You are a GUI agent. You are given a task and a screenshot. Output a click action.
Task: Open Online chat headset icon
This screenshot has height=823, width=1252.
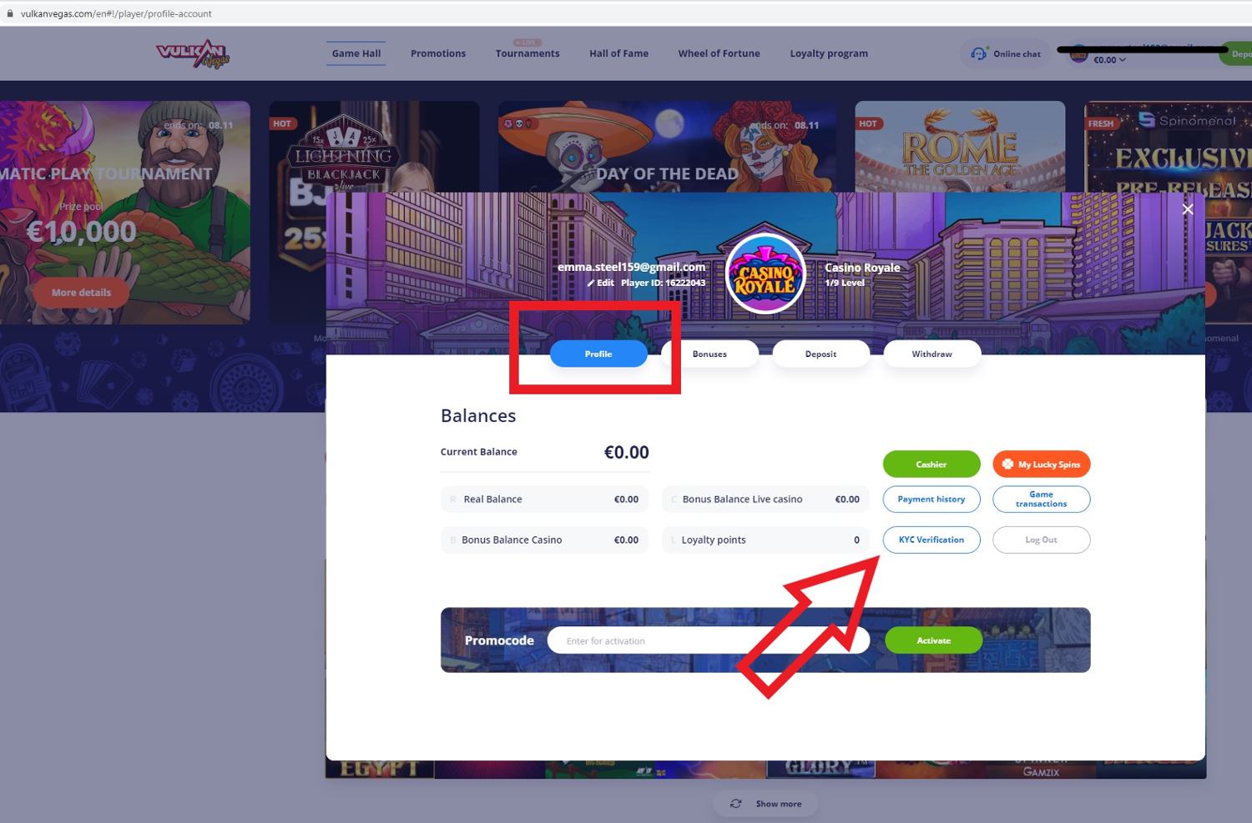pos(978,53)
